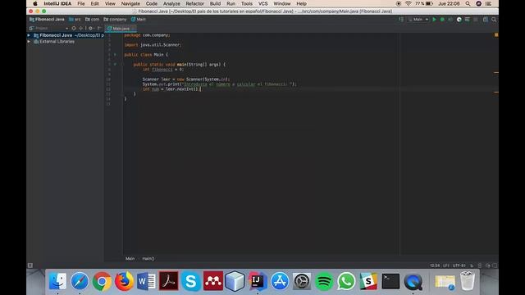
Task: Hide the Project tool window with hide icon
Action: 99,29
